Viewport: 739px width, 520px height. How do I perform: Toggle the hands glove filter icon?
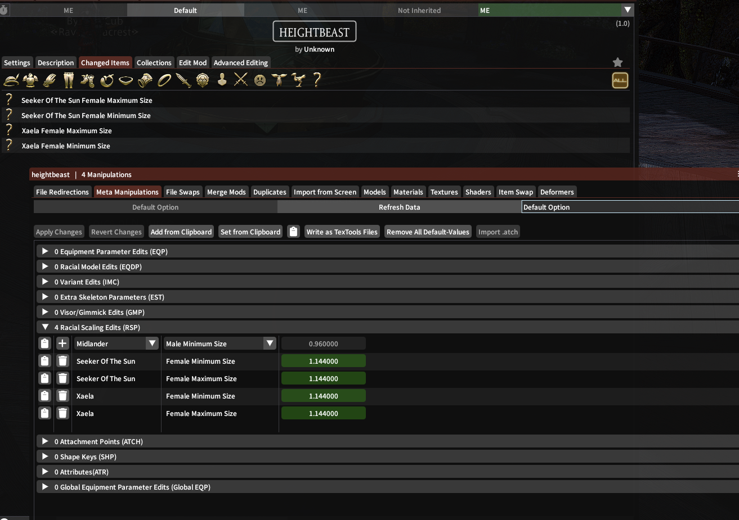tap(50, 80)
